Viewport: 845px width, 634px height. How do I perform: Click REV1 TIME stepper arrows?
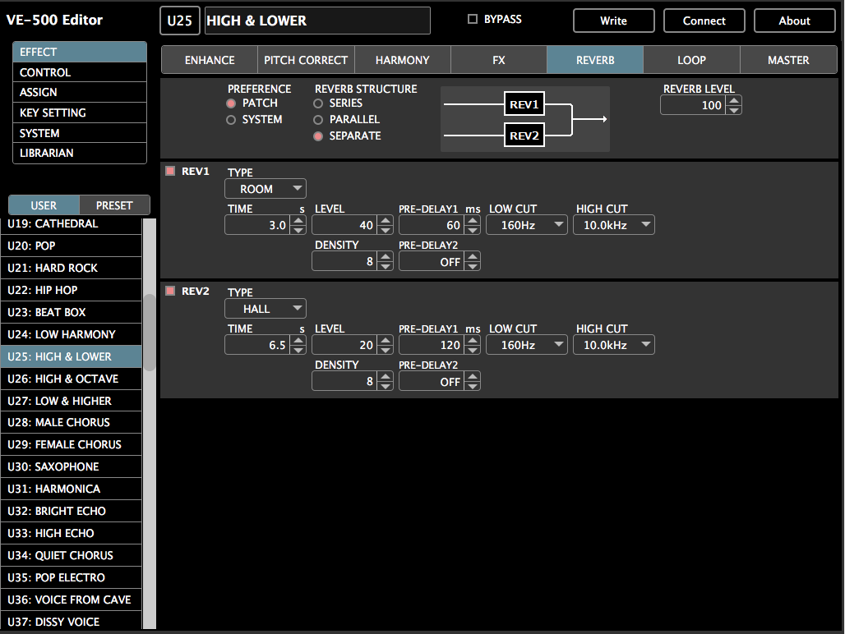pyautogui.click(x=298, y=225)
